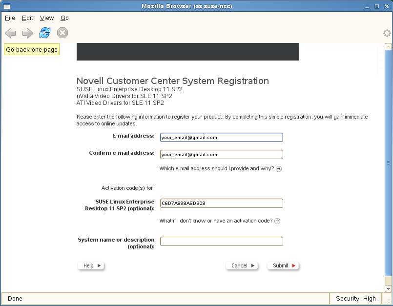
Task: Open "What if I don't know or have an activation code?"
Action: click(216, 221)
